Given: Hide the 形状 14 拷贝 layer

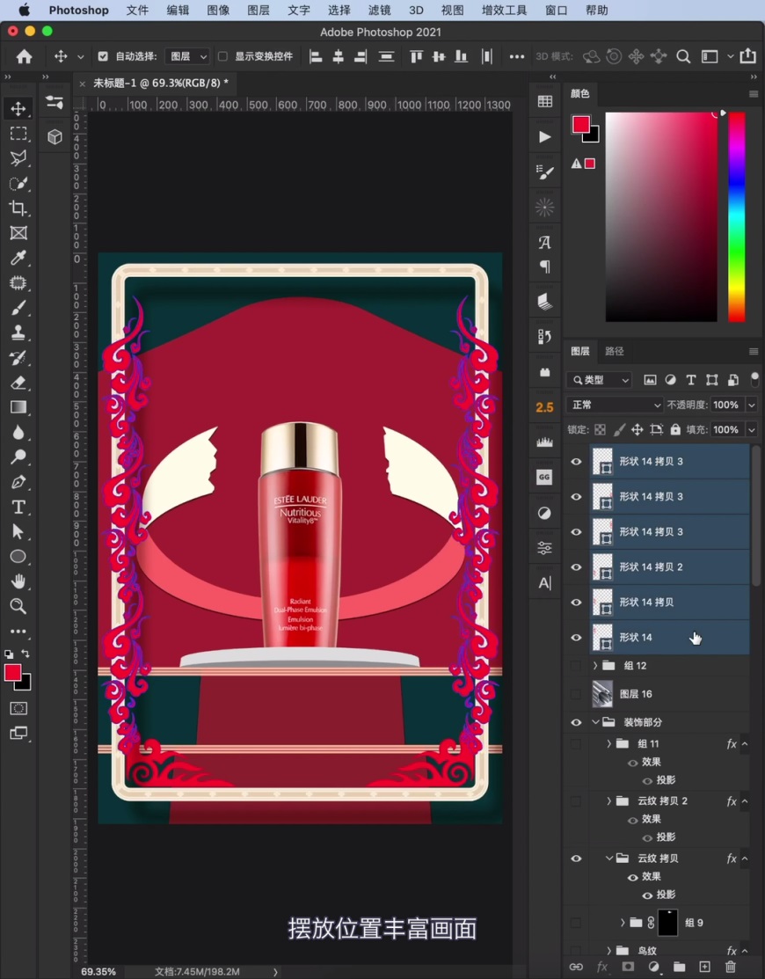Looking at the screenshot, I should tap(576, 603).
